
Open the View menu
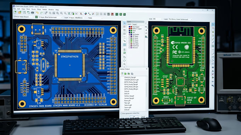click(x=23, y=9)
